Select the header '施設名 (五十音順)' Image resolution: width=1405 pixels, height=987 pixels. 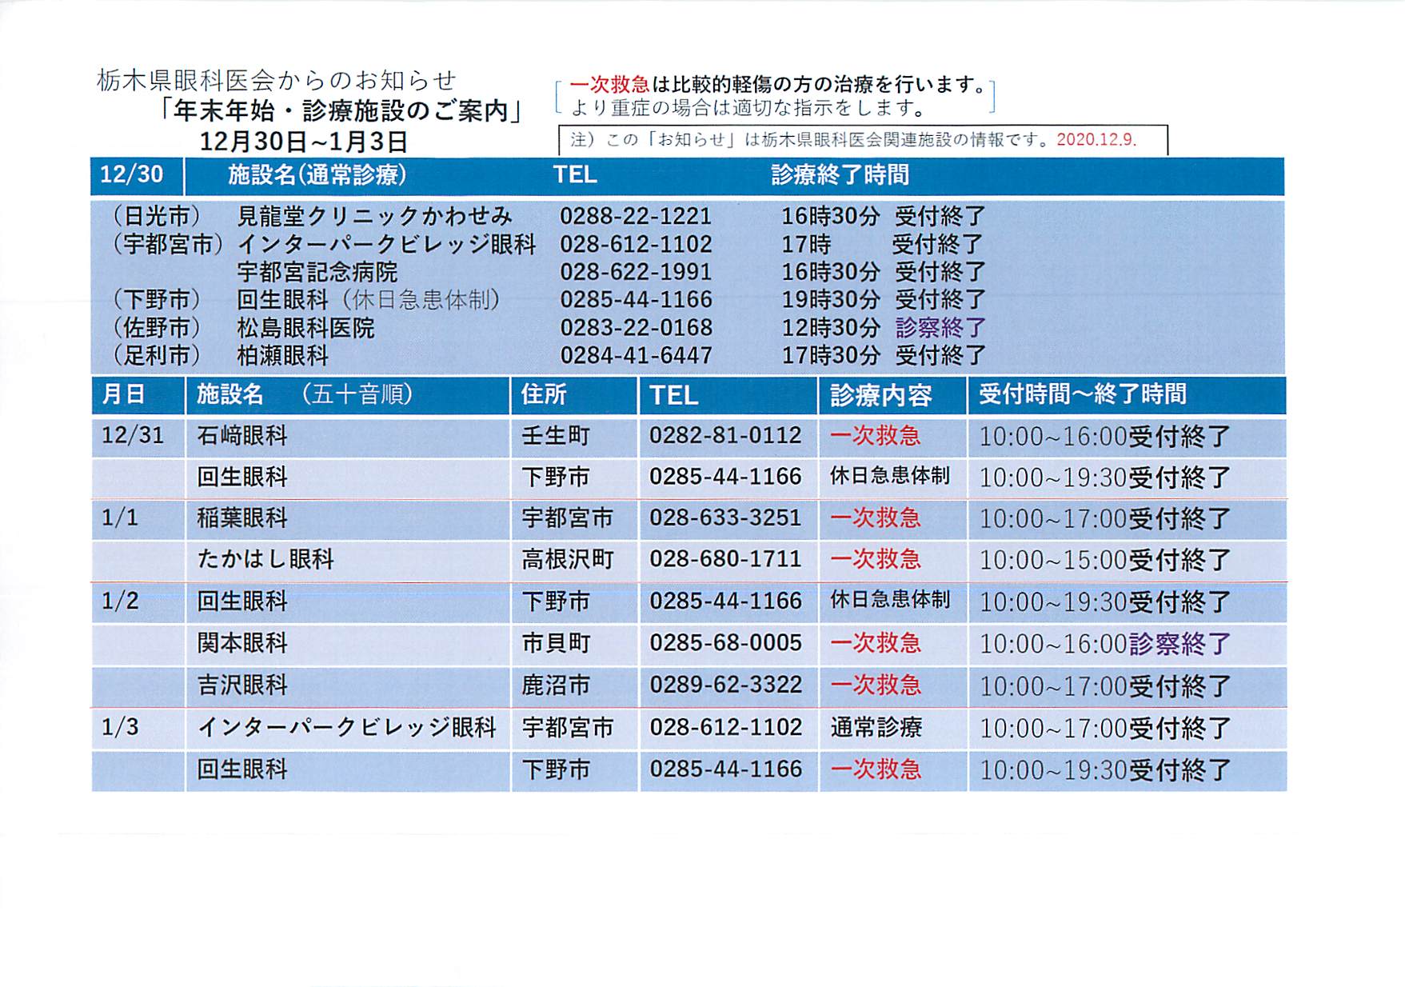305,394
